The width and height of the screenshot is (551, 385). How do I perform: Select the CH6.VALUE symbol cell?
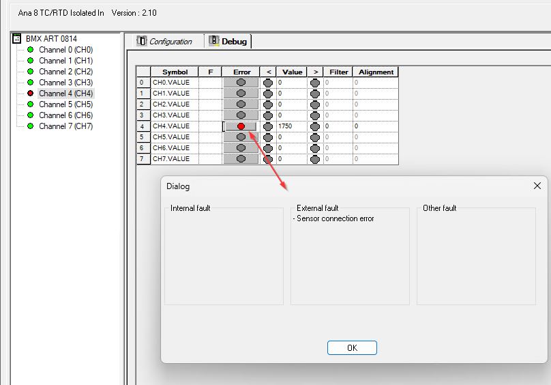tap(175, 148)
